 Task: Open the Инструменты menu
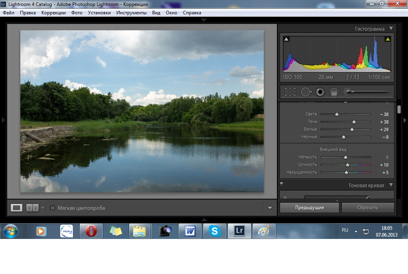(x=131, y=13)
